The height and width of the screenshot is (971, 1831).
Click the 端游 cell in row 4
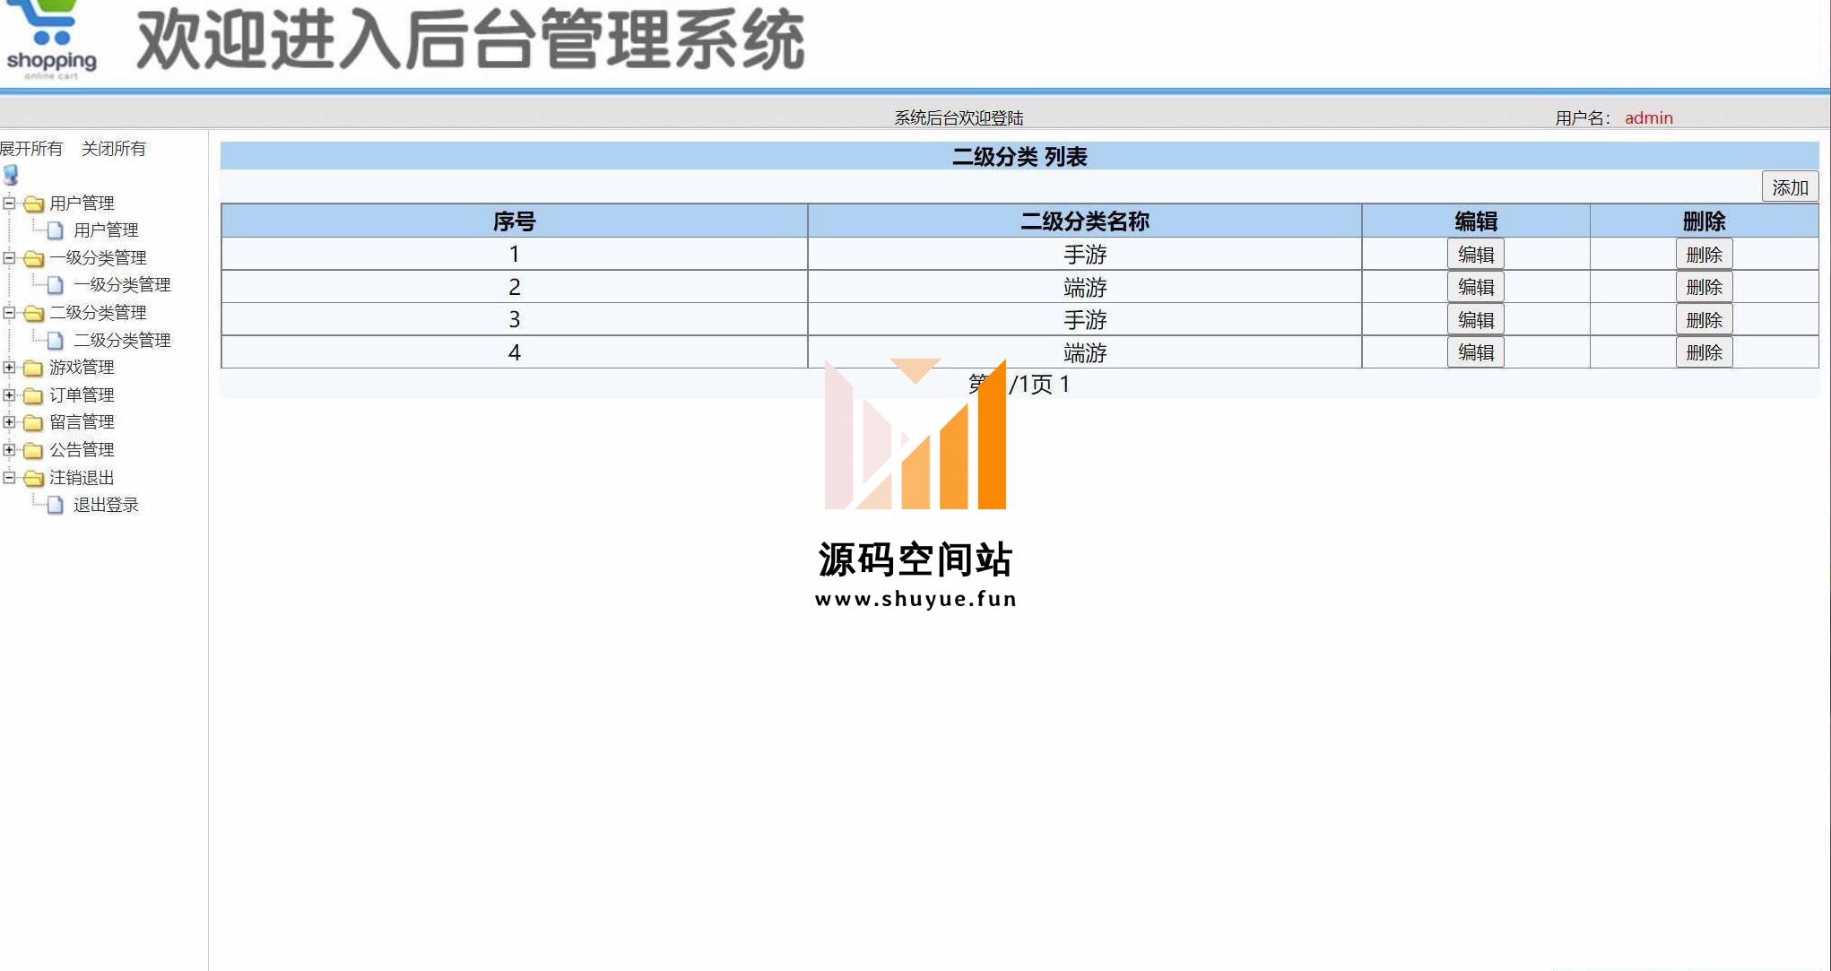(1085, 353)
